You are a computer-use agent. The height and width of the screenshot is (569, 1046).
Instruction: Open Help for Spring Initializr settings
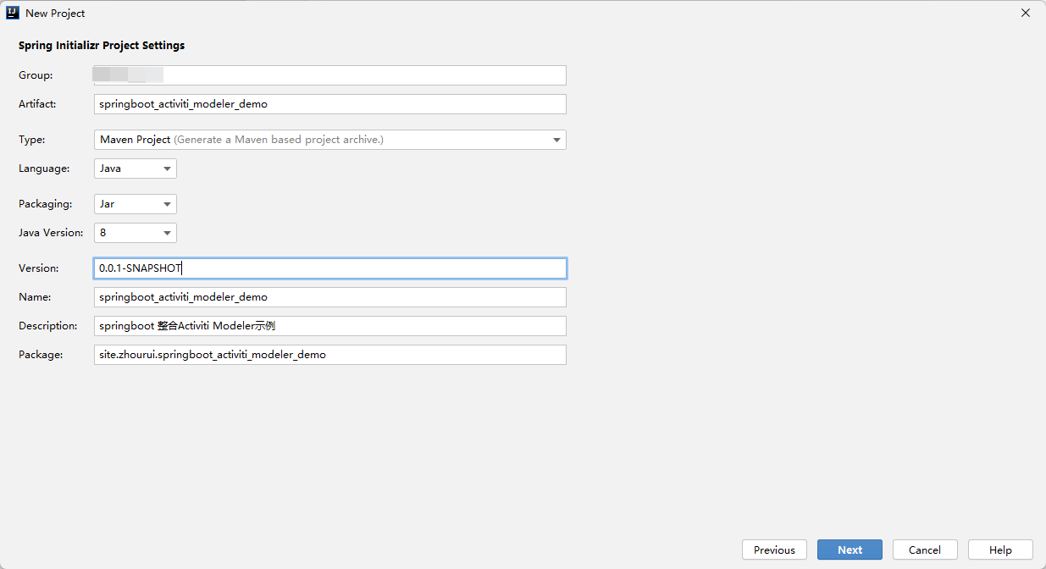click(x=1000, y=550)
